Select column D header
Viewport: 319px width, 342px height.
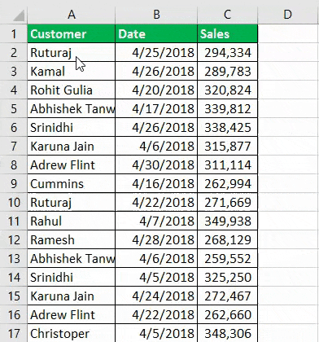[288, 15]
